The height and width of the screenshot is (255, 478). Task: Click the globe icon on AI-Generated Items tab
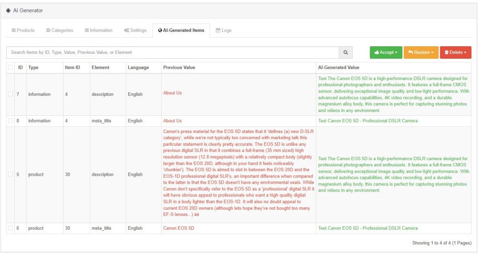pyautogui.click(x=160, y=31)
